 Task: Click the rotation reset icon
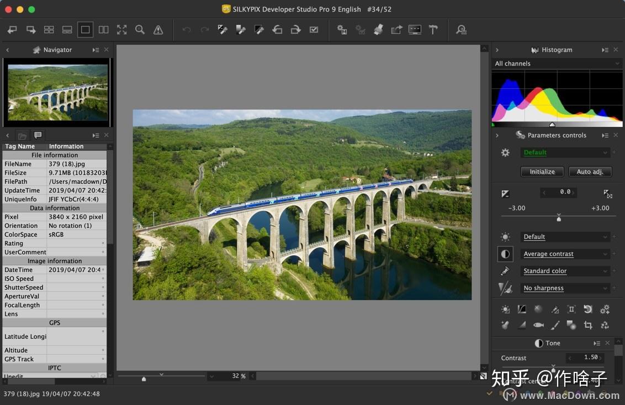[587, 309]
